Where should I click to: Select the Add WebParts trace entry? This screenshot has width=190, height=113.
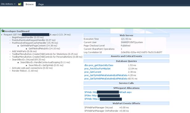pos(24,51)
